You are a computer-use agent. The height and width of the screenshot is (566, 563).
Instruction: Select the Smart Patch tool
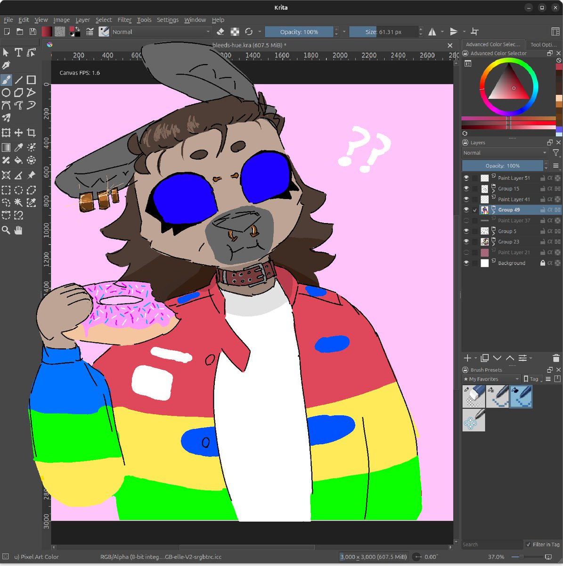point(6,160)
